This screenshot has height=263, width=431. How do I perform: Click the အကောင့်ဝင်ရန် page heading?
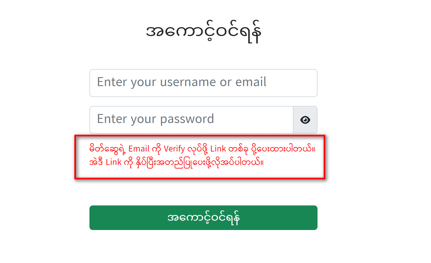click(203, 32)
